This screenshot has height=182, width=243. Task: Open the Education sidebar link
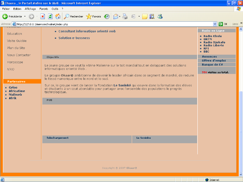pyautogui.click(x=15, y=34)
